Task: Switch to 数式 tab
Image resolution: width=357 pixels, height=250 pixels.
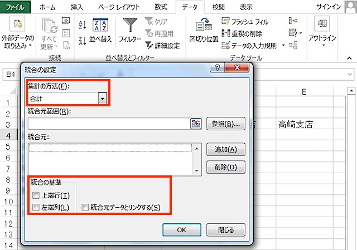Action: pos(161,7)
